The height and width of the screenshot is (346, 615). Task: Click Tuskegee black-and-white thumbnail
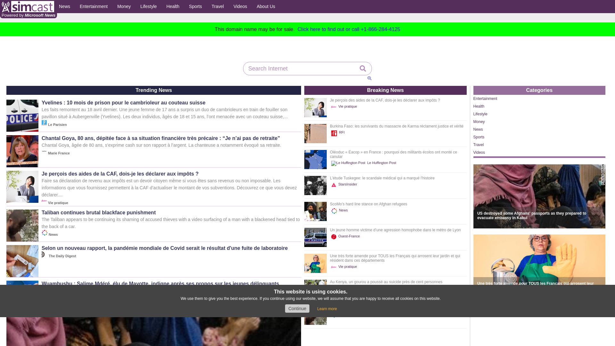pos(316,185)
